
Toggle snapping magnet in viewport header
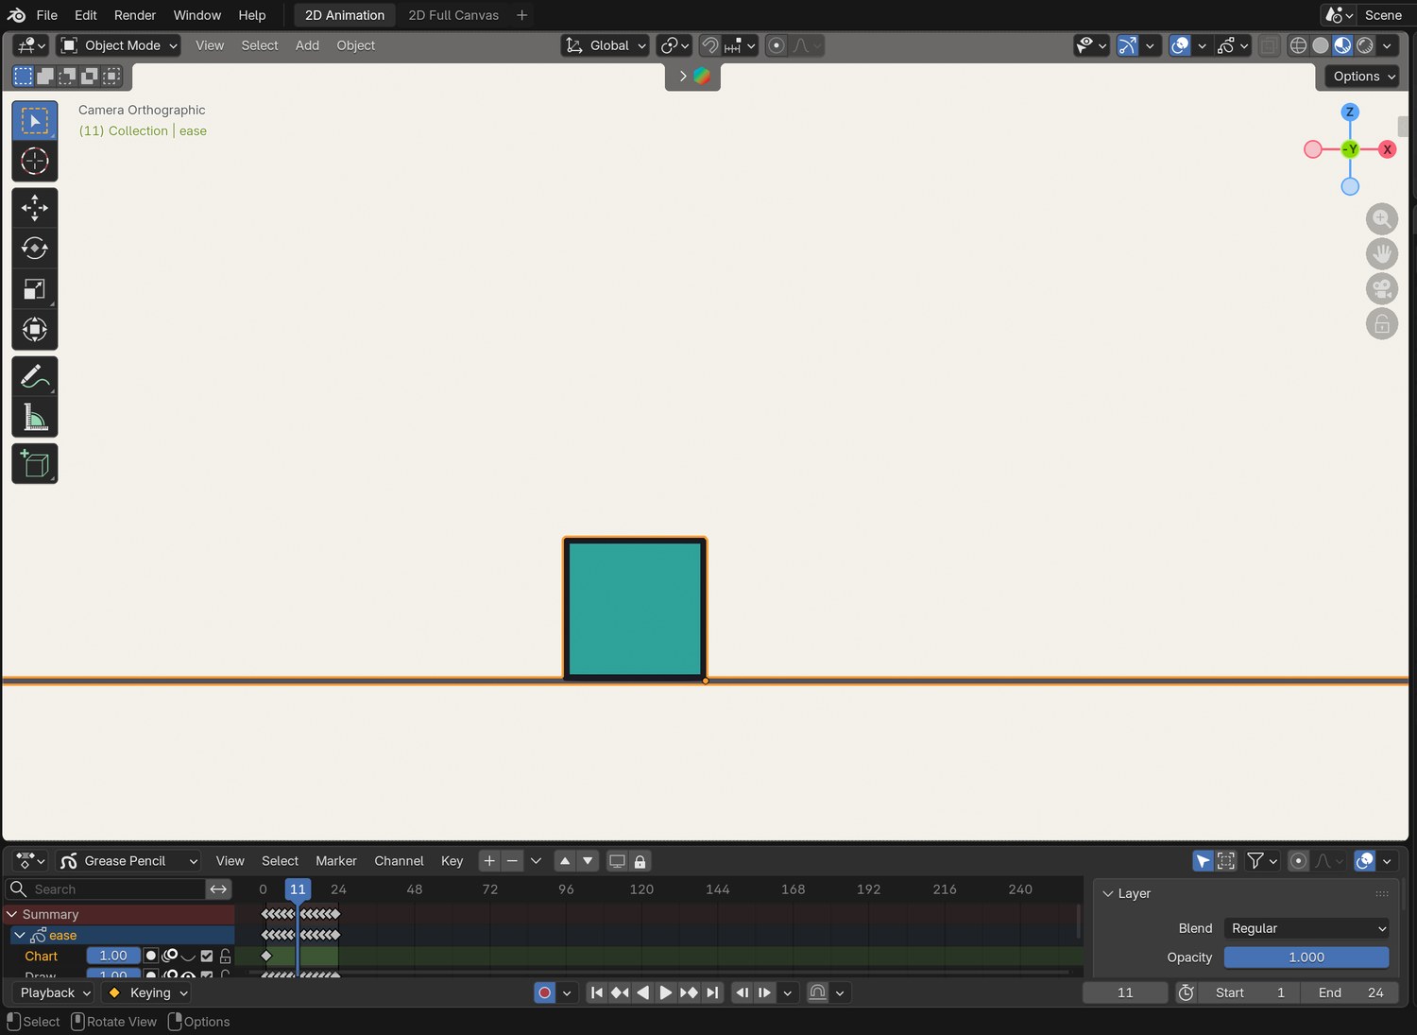pyautogui.click(x=710, y=45)
